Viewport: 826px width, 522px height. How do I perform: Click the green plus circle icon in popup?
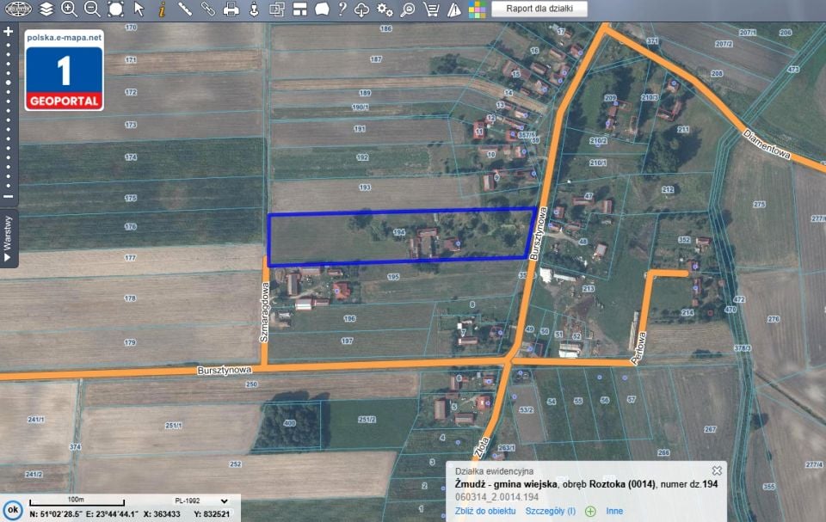(x=590, y=512)
